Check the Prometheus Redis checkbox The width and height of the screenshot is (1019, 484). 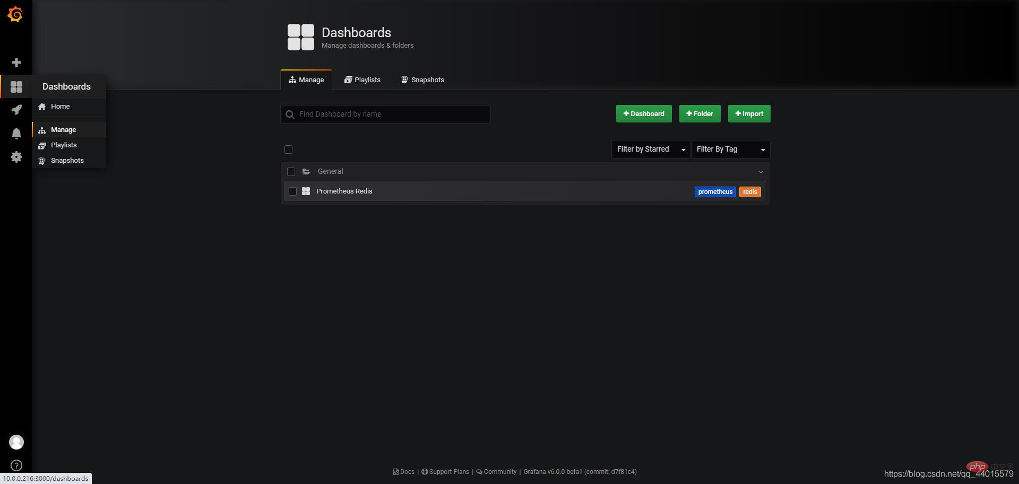tap(292, 191)
